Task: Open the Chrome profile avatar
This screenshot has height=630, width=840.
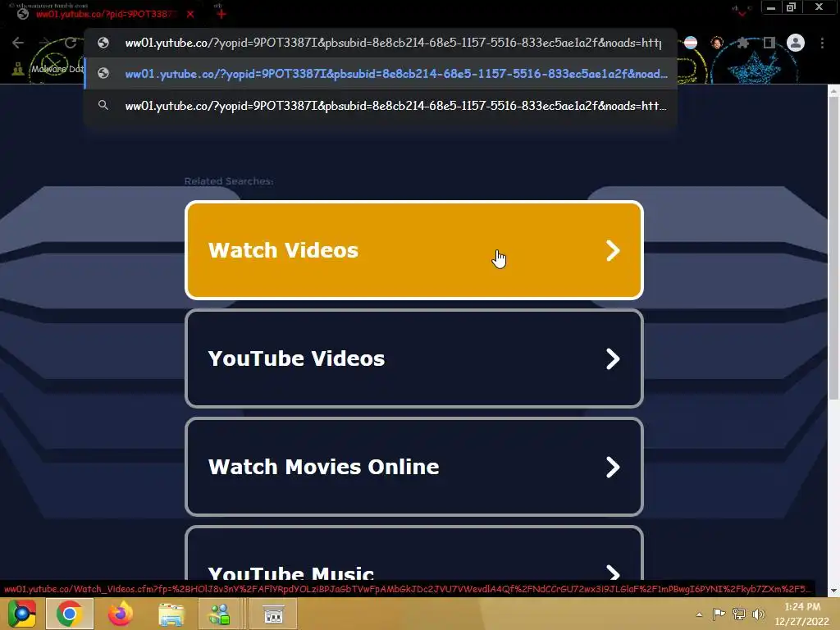Action: coord(796,43)
